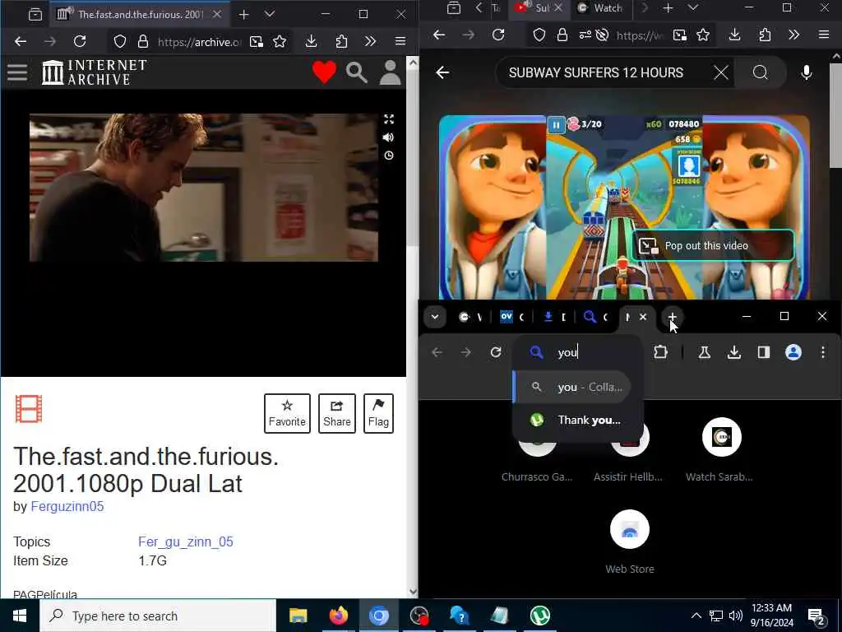Open permissions icon in YouTube URL bar

pos(585,35)
